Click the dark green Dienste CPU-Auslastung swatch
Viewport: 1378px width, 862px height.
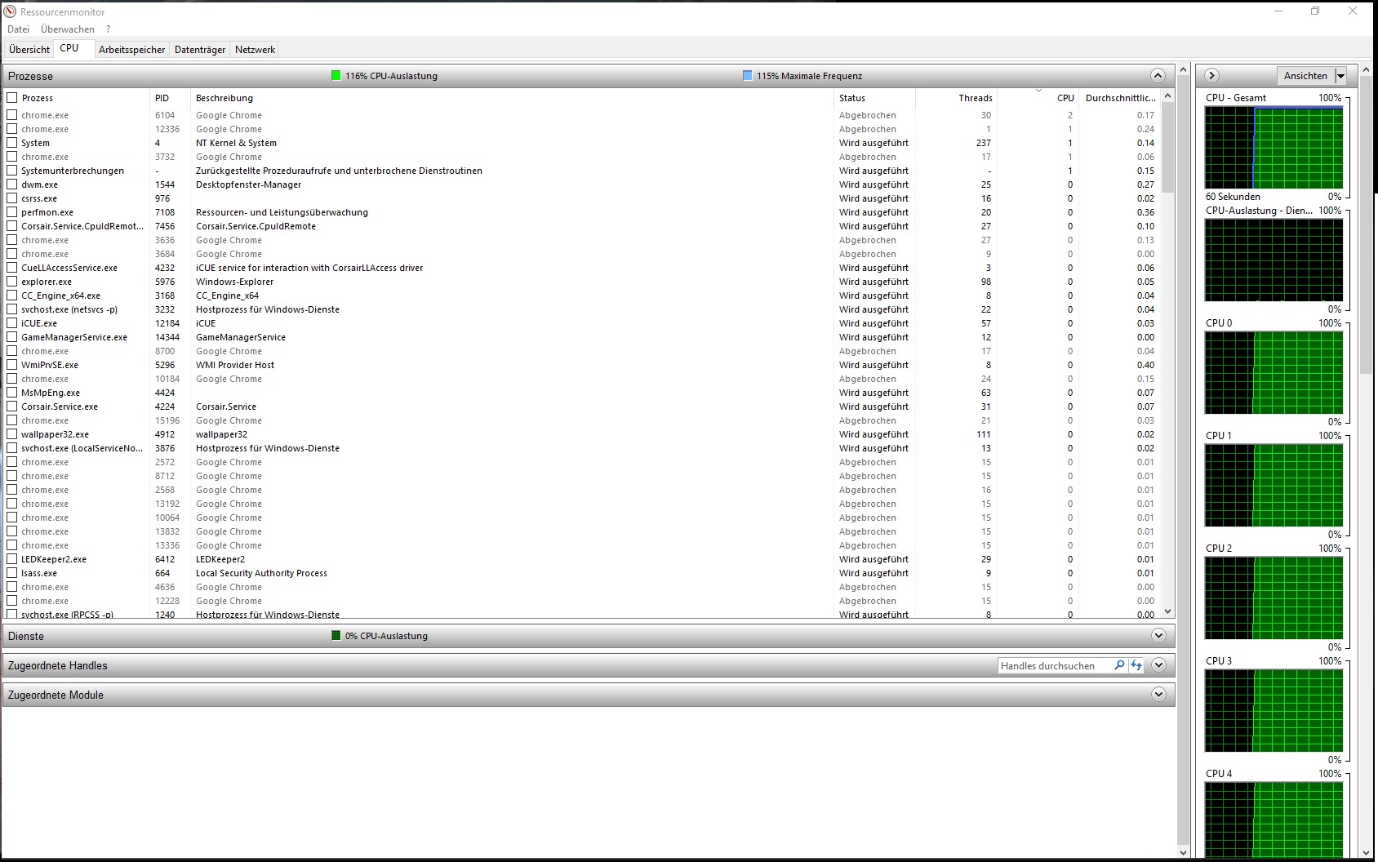tap(336, 635)
